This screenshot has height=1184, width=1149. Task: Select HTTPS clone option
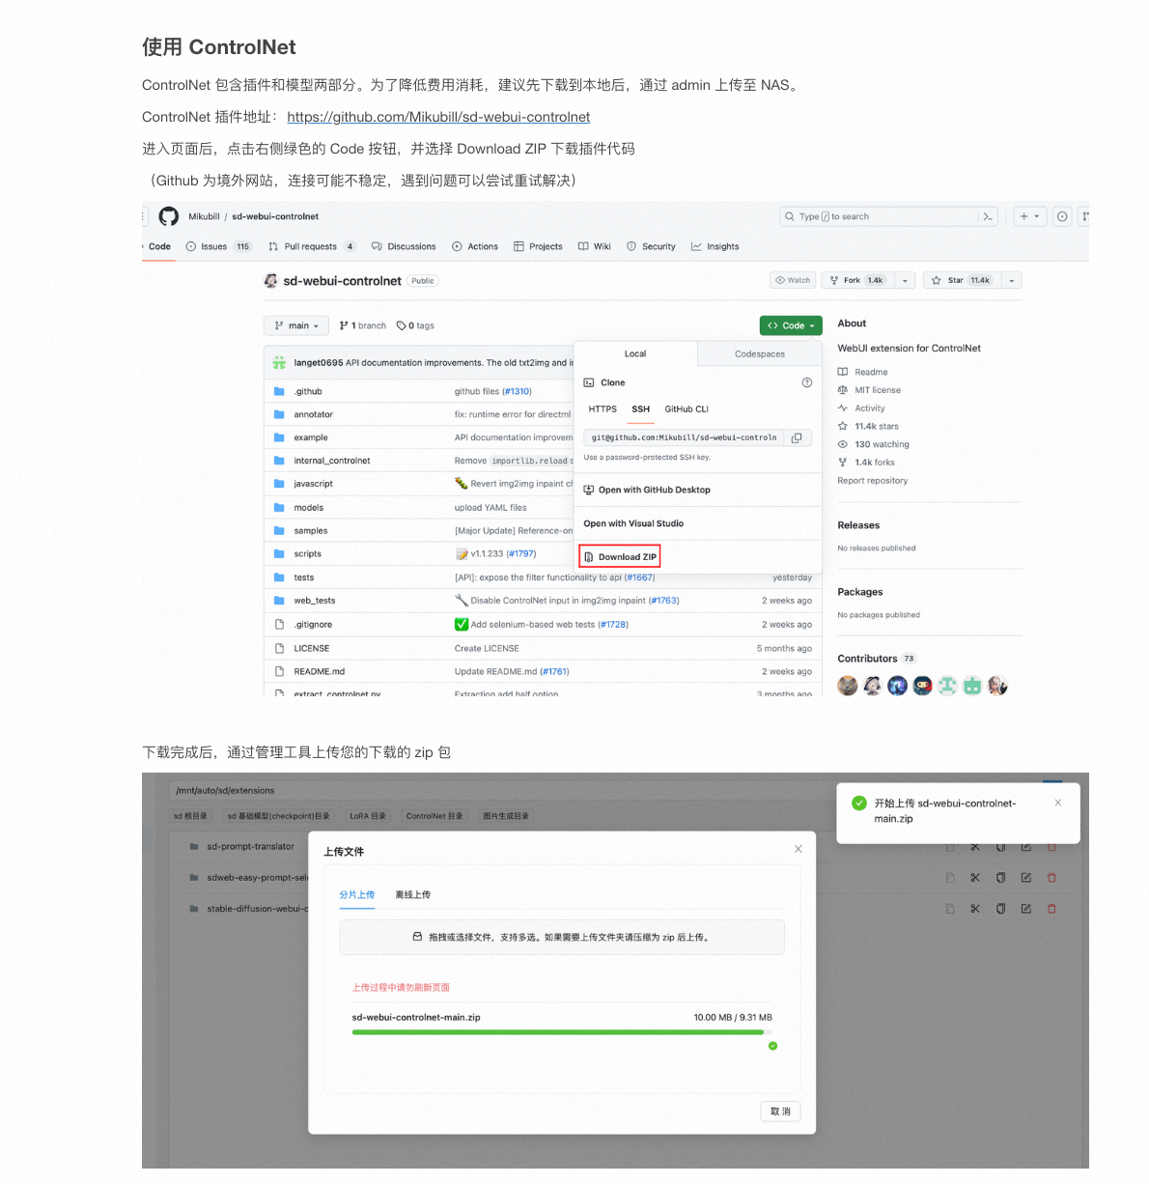coord(603,409)
